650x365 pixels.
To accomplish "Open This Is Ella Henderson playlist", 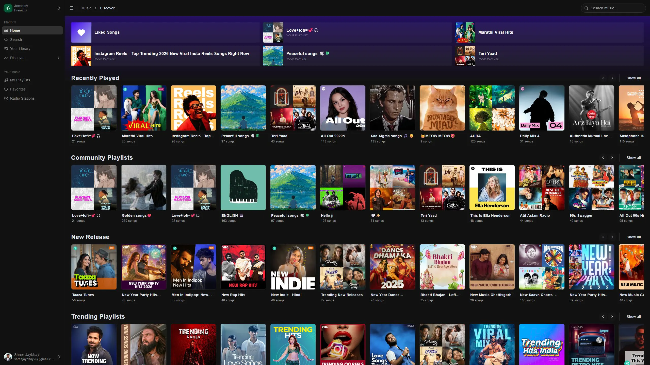I will (x=492, y=188).
